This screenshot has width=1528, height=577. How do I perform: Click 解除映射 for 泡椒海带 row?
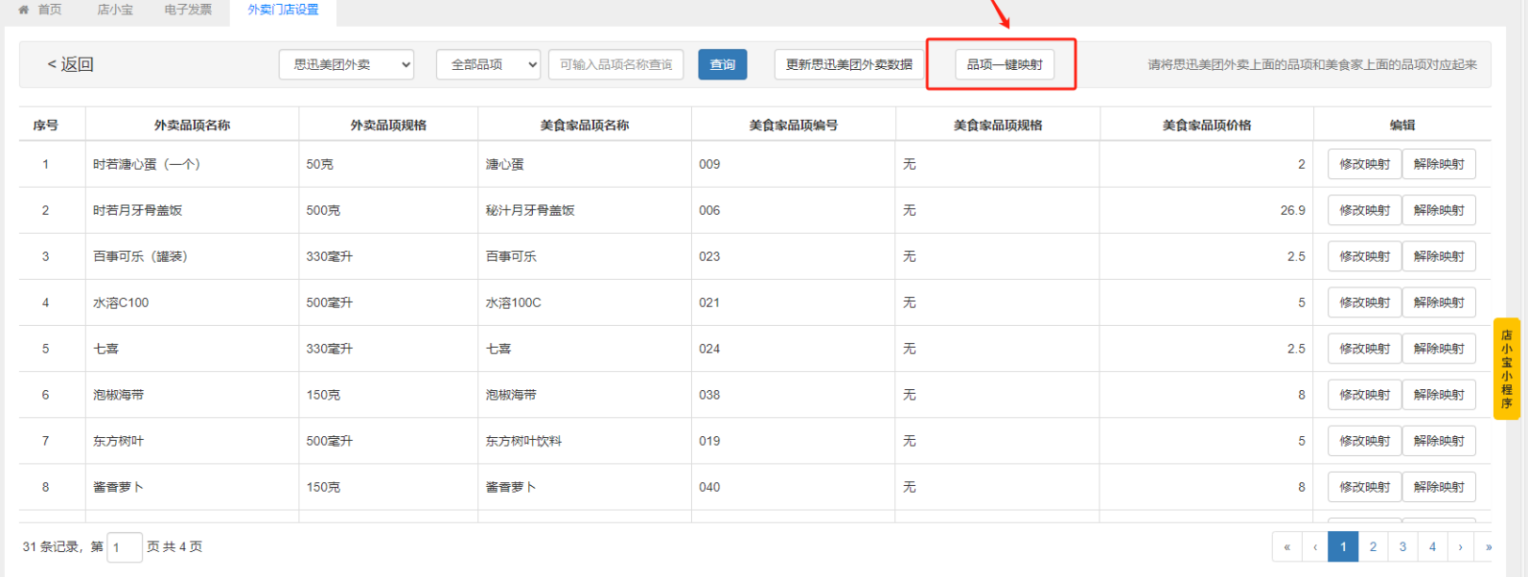tap(1439, 394)
